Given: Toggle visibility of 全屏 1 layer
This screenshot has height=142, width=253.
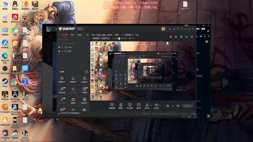Looking at the screenshot, I should coord(59,51).
